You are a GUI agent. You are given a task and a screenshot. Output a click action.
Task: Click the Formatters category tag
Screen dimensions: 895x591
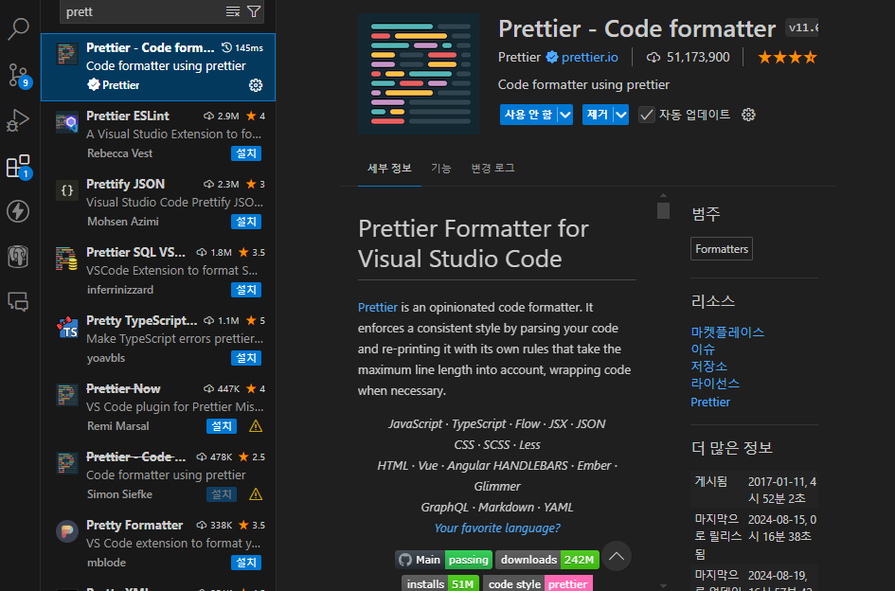click(722, 249)
